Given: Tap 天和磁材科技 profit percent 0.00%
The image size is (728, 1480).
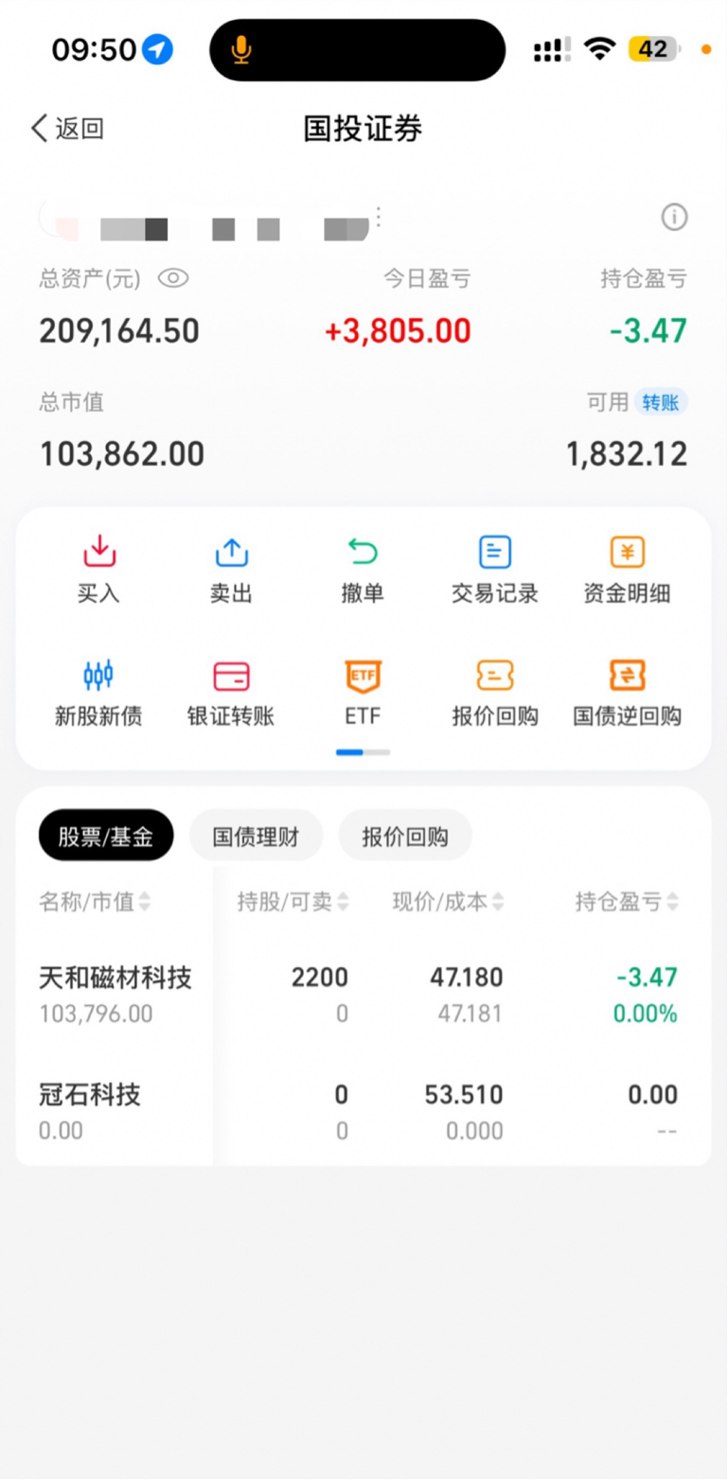Looking at the screenshot, I should coord(646,1013).
